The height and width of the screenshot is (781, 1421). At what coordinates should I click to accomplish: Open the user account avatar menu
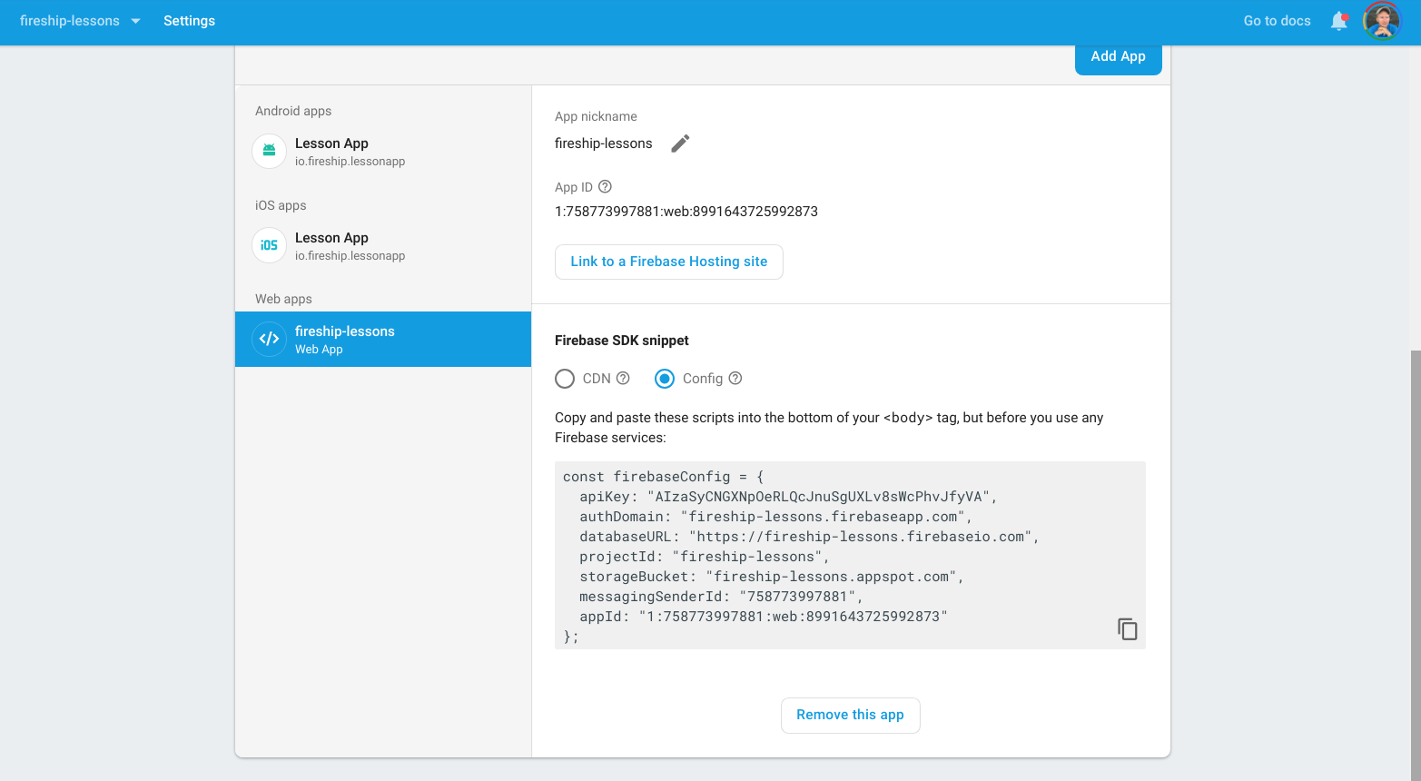[x=1381, y=20]
